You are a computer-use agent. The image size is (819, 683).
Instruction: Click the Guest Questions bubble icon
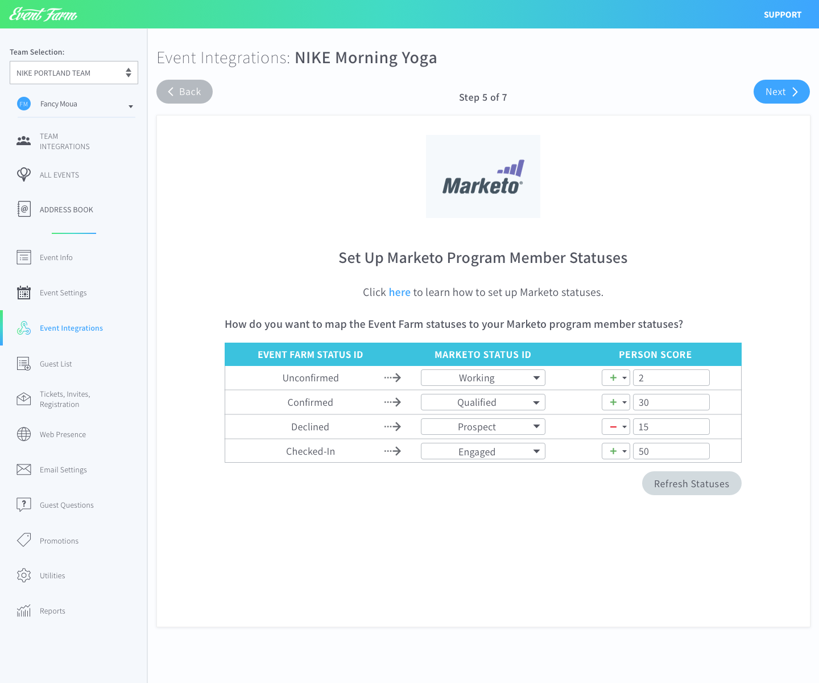click(x=24, y=505)
